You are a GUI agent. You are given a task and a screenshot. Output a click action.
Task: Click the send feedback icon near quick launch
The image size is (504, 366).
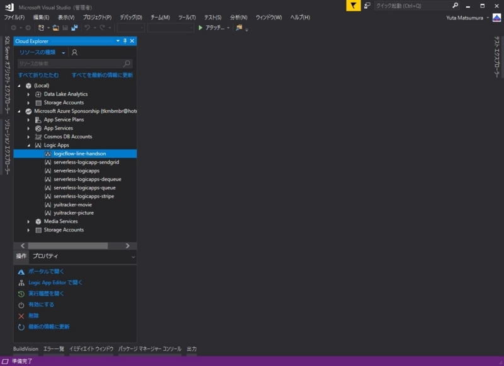[x=367, y=6]
